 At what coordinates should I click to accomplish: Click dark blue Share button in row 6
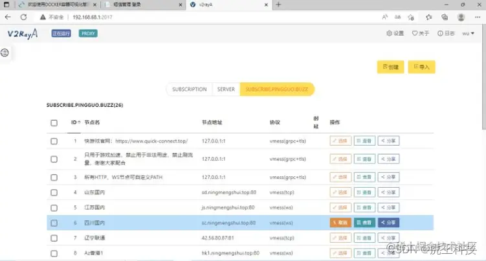[388, 223]
